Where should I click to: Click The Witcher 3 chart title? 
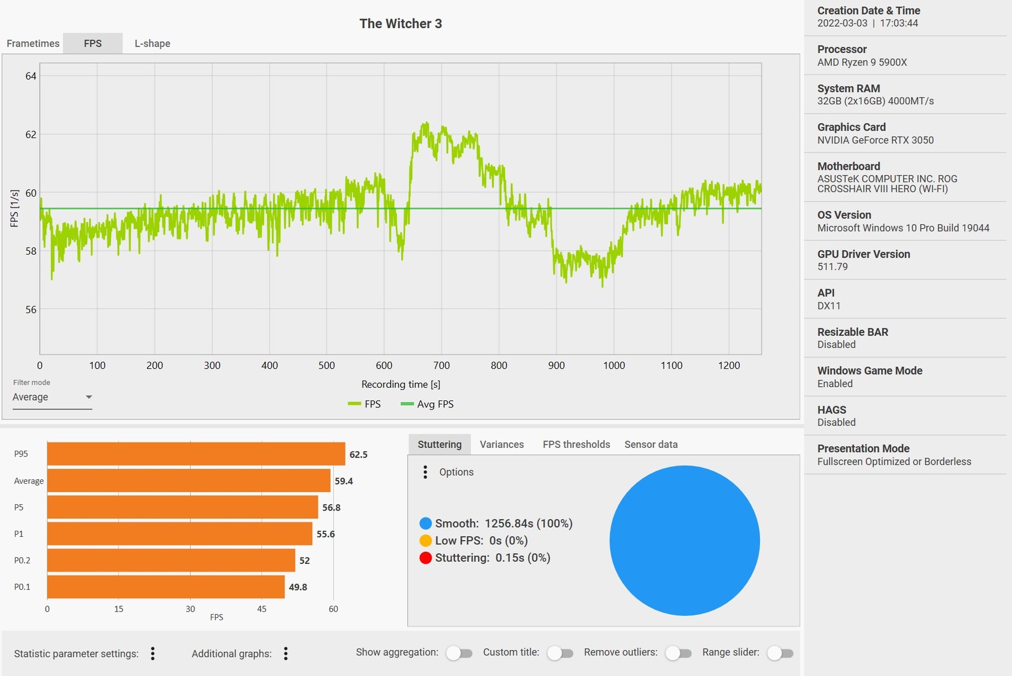(x=401, y=24)
